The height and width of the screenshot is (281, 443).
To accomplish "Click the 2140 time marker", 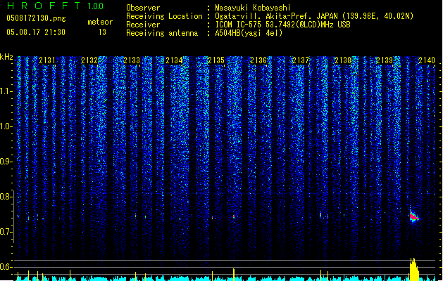I will point(427,60).
